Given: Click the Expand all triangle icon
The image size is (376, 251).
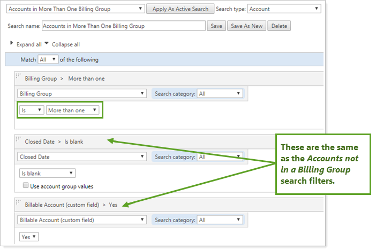Looking at the screenshot, I should (x=12, y=44).
